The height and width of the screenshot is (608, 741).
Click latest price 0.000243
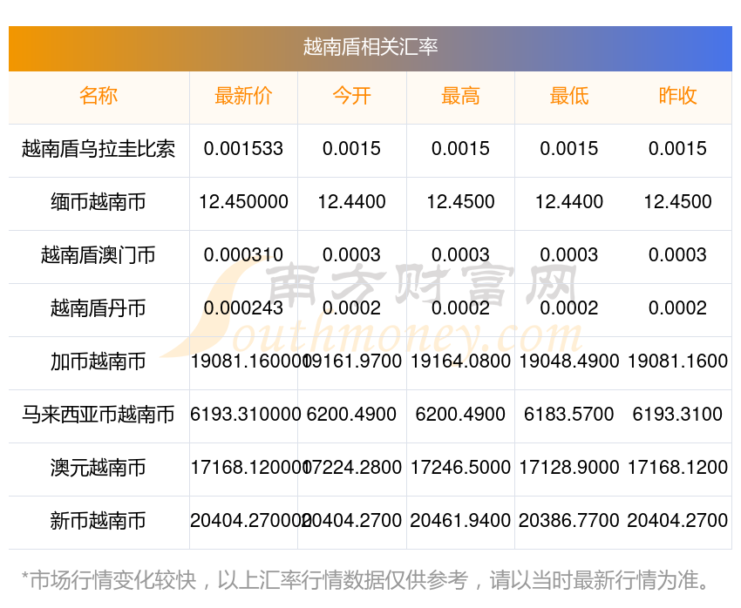(x=243, y=308)
